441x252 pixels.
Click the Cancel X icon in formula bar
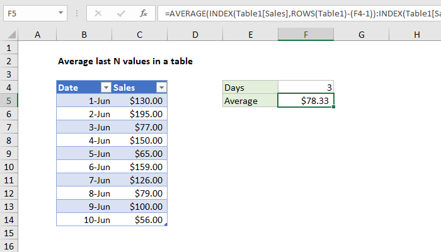coord(100,12)
